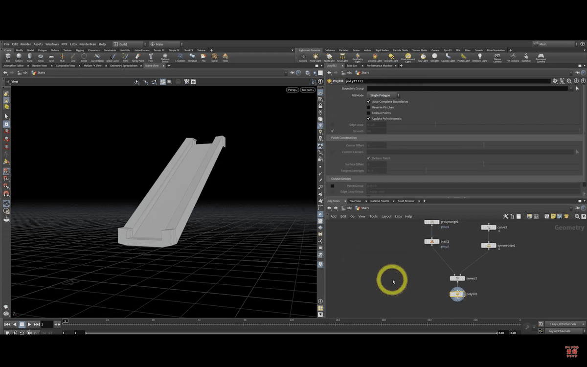Enable Reverse Patches checkbox
Image resolution: width=587 pixels, height=367 pixels.
368,107
